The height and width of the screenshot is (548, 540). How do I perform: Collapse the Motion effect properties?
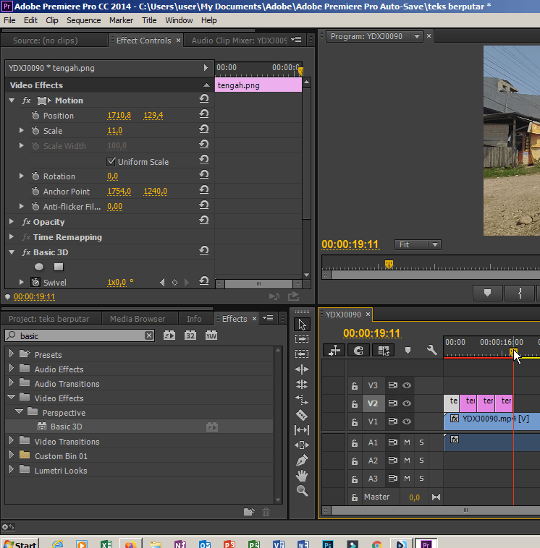(x=12, y=100)
